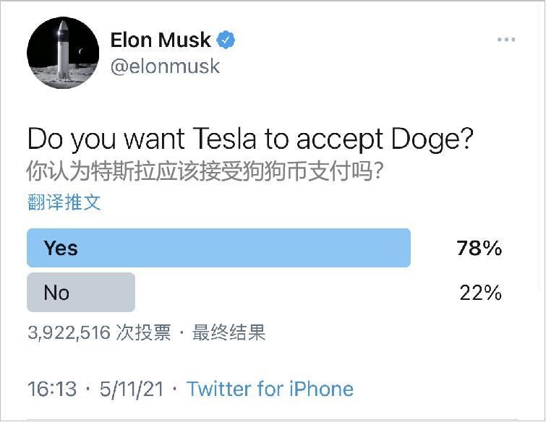
Task: Click the 78% poll result
Action: click(479, 249)
